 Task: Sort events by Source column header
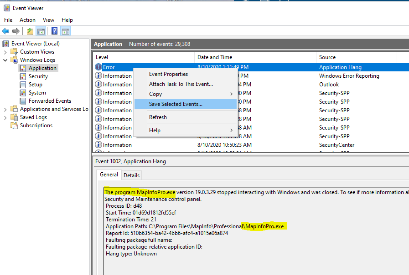357,57
